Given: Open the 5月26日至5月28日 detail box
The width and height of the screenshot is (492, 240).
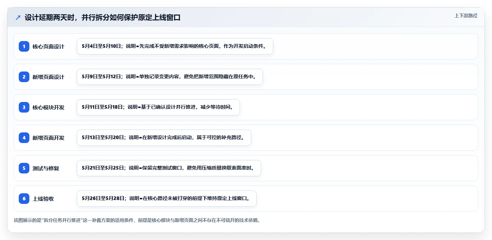Looking at the screenshot, I should 167,199.
